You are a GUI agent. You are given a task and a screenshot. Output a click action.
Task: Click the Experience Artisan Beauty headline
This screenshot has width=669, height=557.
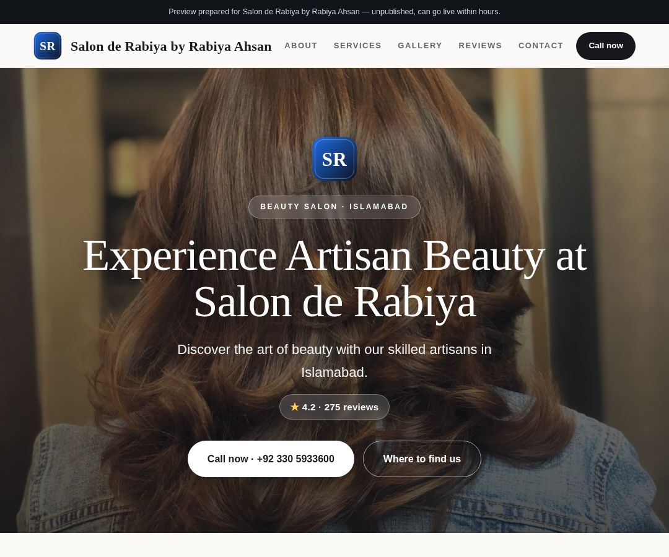[x=334, y=278]
